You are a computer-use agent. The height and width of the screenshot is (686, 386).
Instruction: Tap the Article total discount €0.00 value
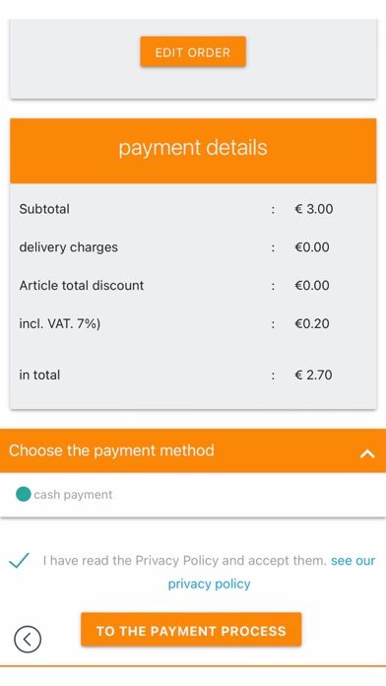pyautogui.click(x=312, y=285)
